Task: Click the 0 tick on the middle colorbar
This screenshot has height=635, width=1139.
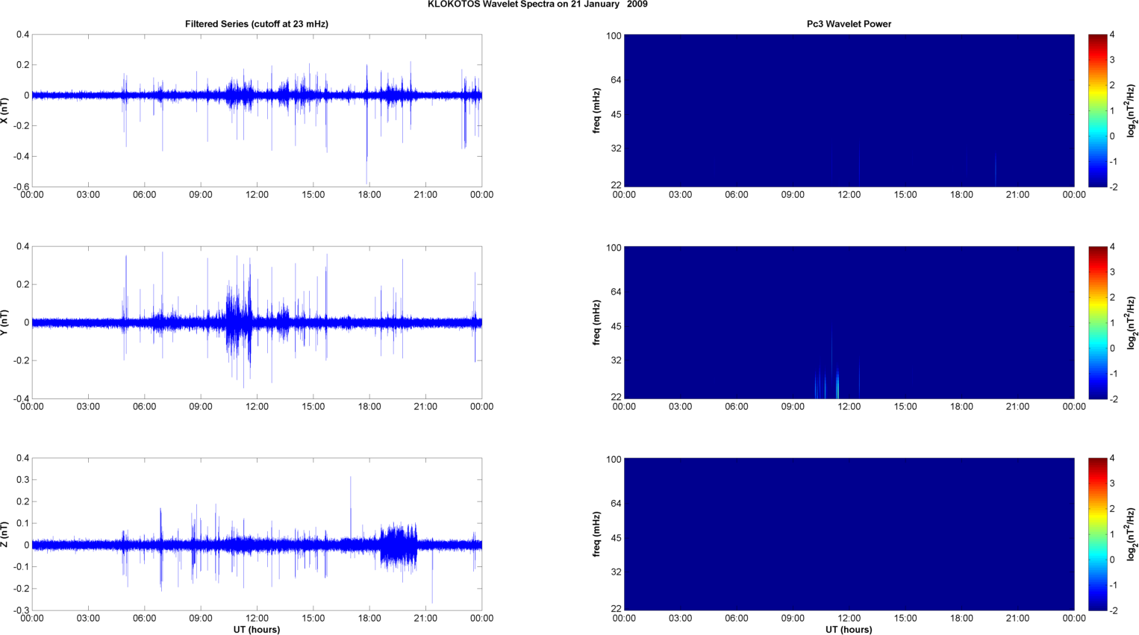Action: coord(1112,348)
